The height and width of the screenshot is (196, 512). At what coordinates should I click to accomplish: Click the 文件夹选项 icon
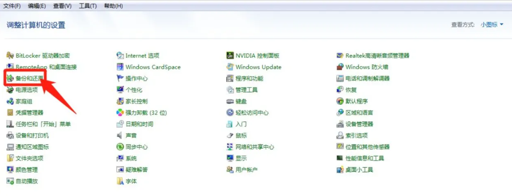[x=10, y=158]
